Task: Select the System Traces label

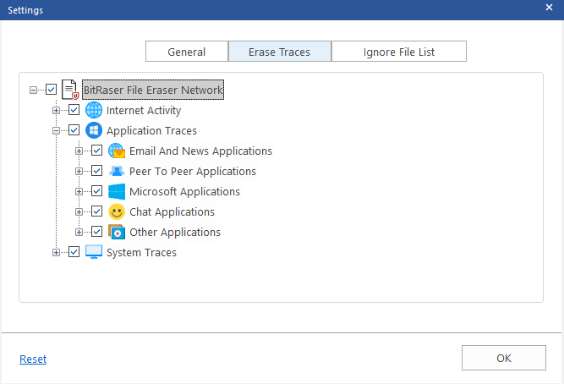Action: 141,253
